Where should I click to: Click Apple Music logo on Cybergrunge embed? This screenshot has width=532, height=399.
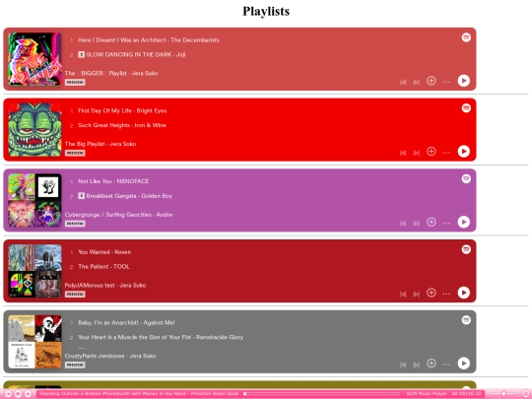tap(466, 178)
